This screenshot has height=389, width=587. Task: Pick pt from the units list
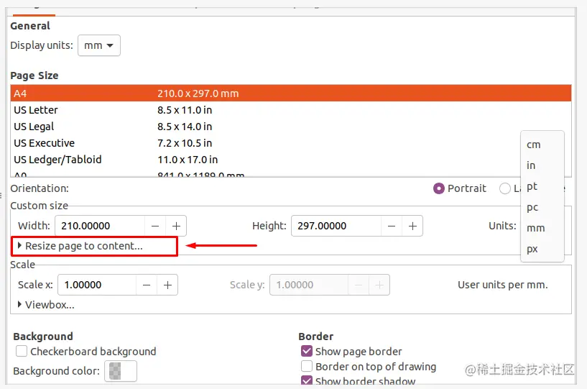542,186
